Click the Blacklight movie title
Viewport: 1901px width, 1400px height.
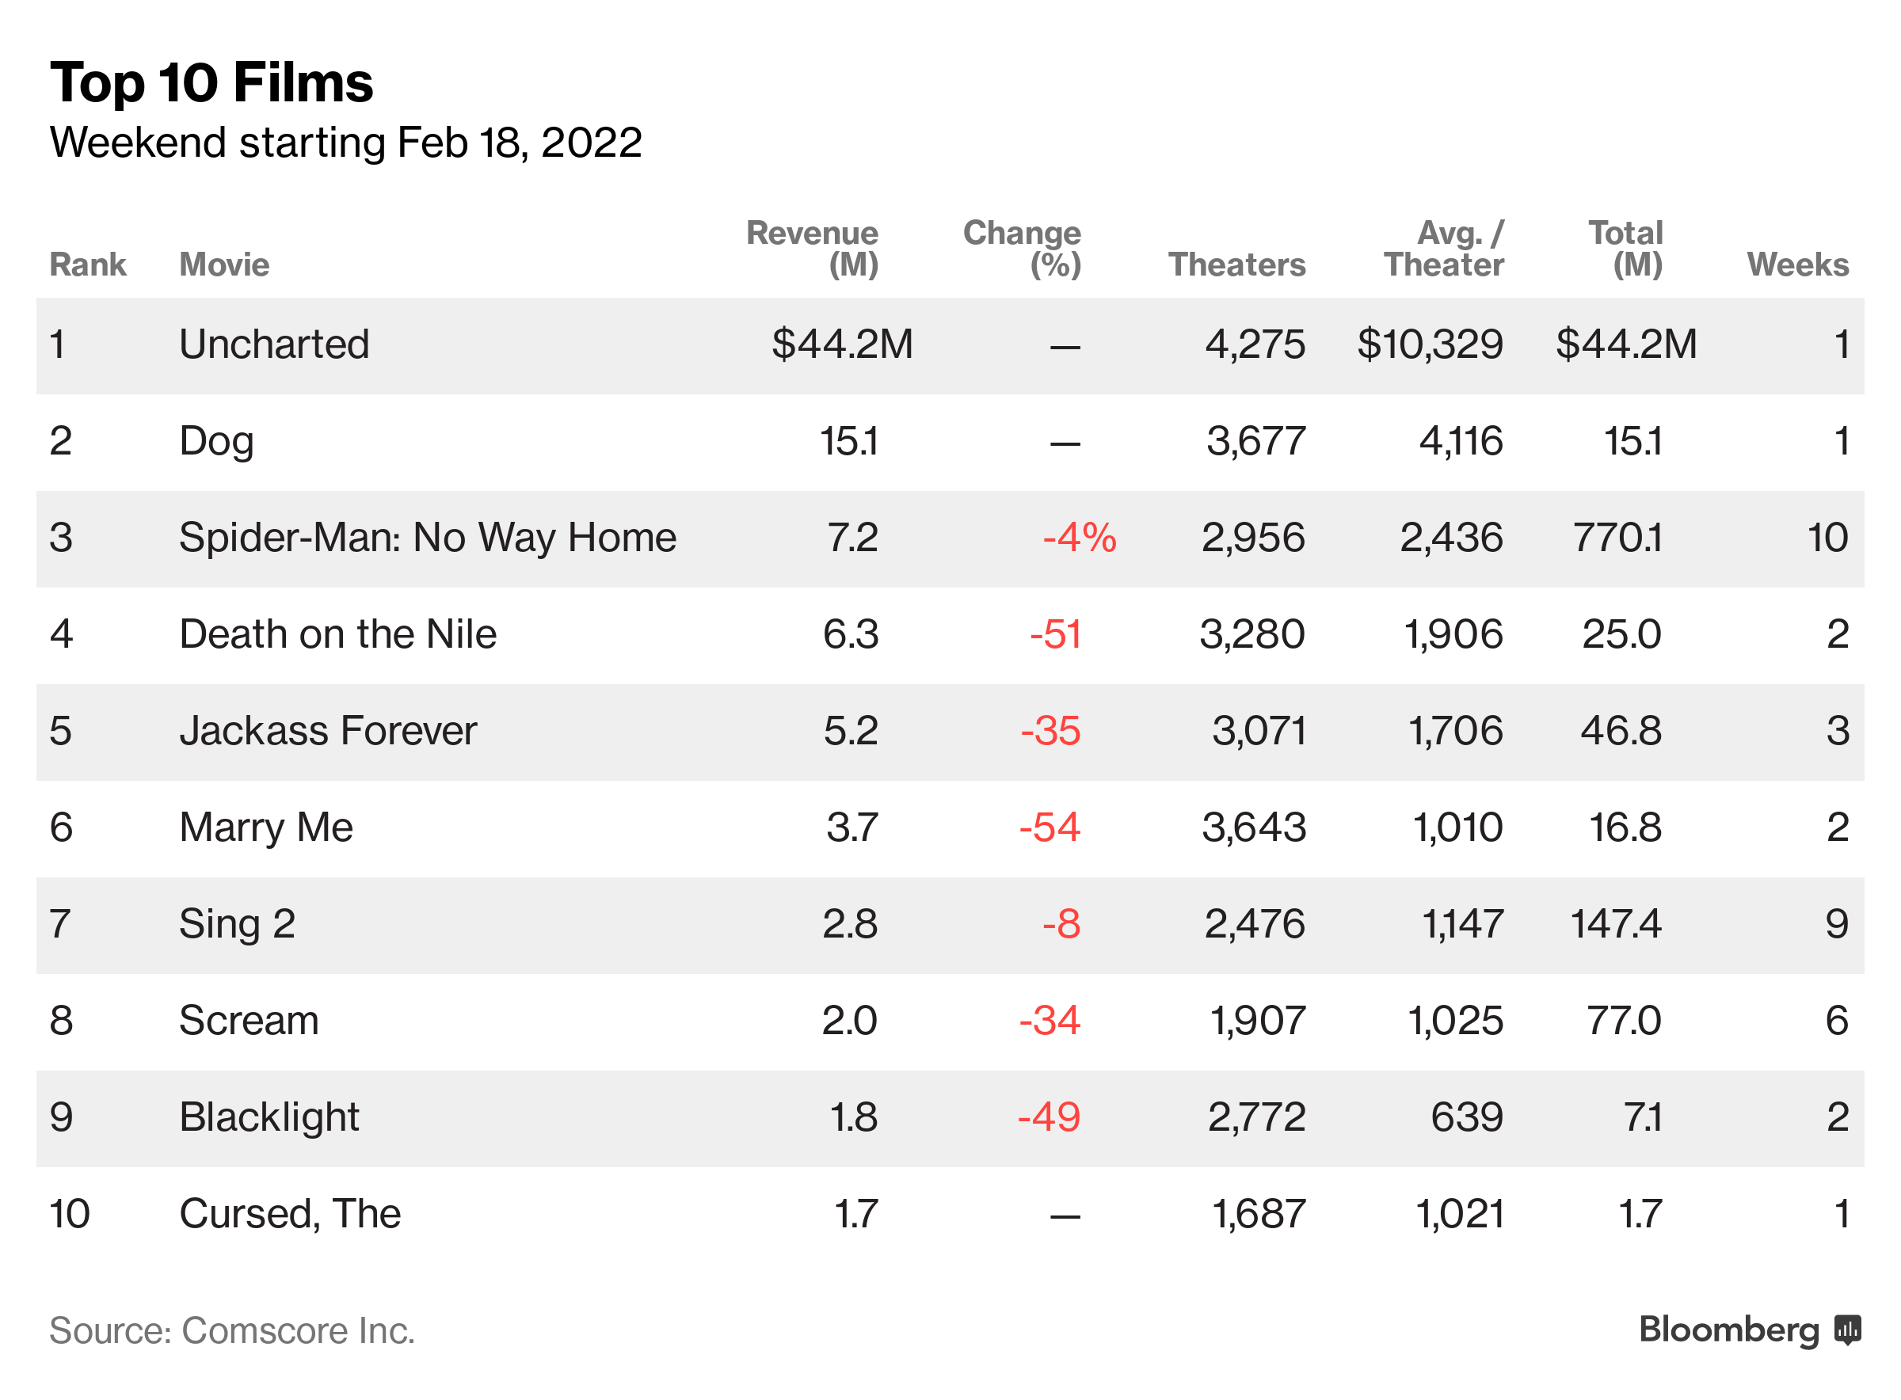[x=269, y=1117]
